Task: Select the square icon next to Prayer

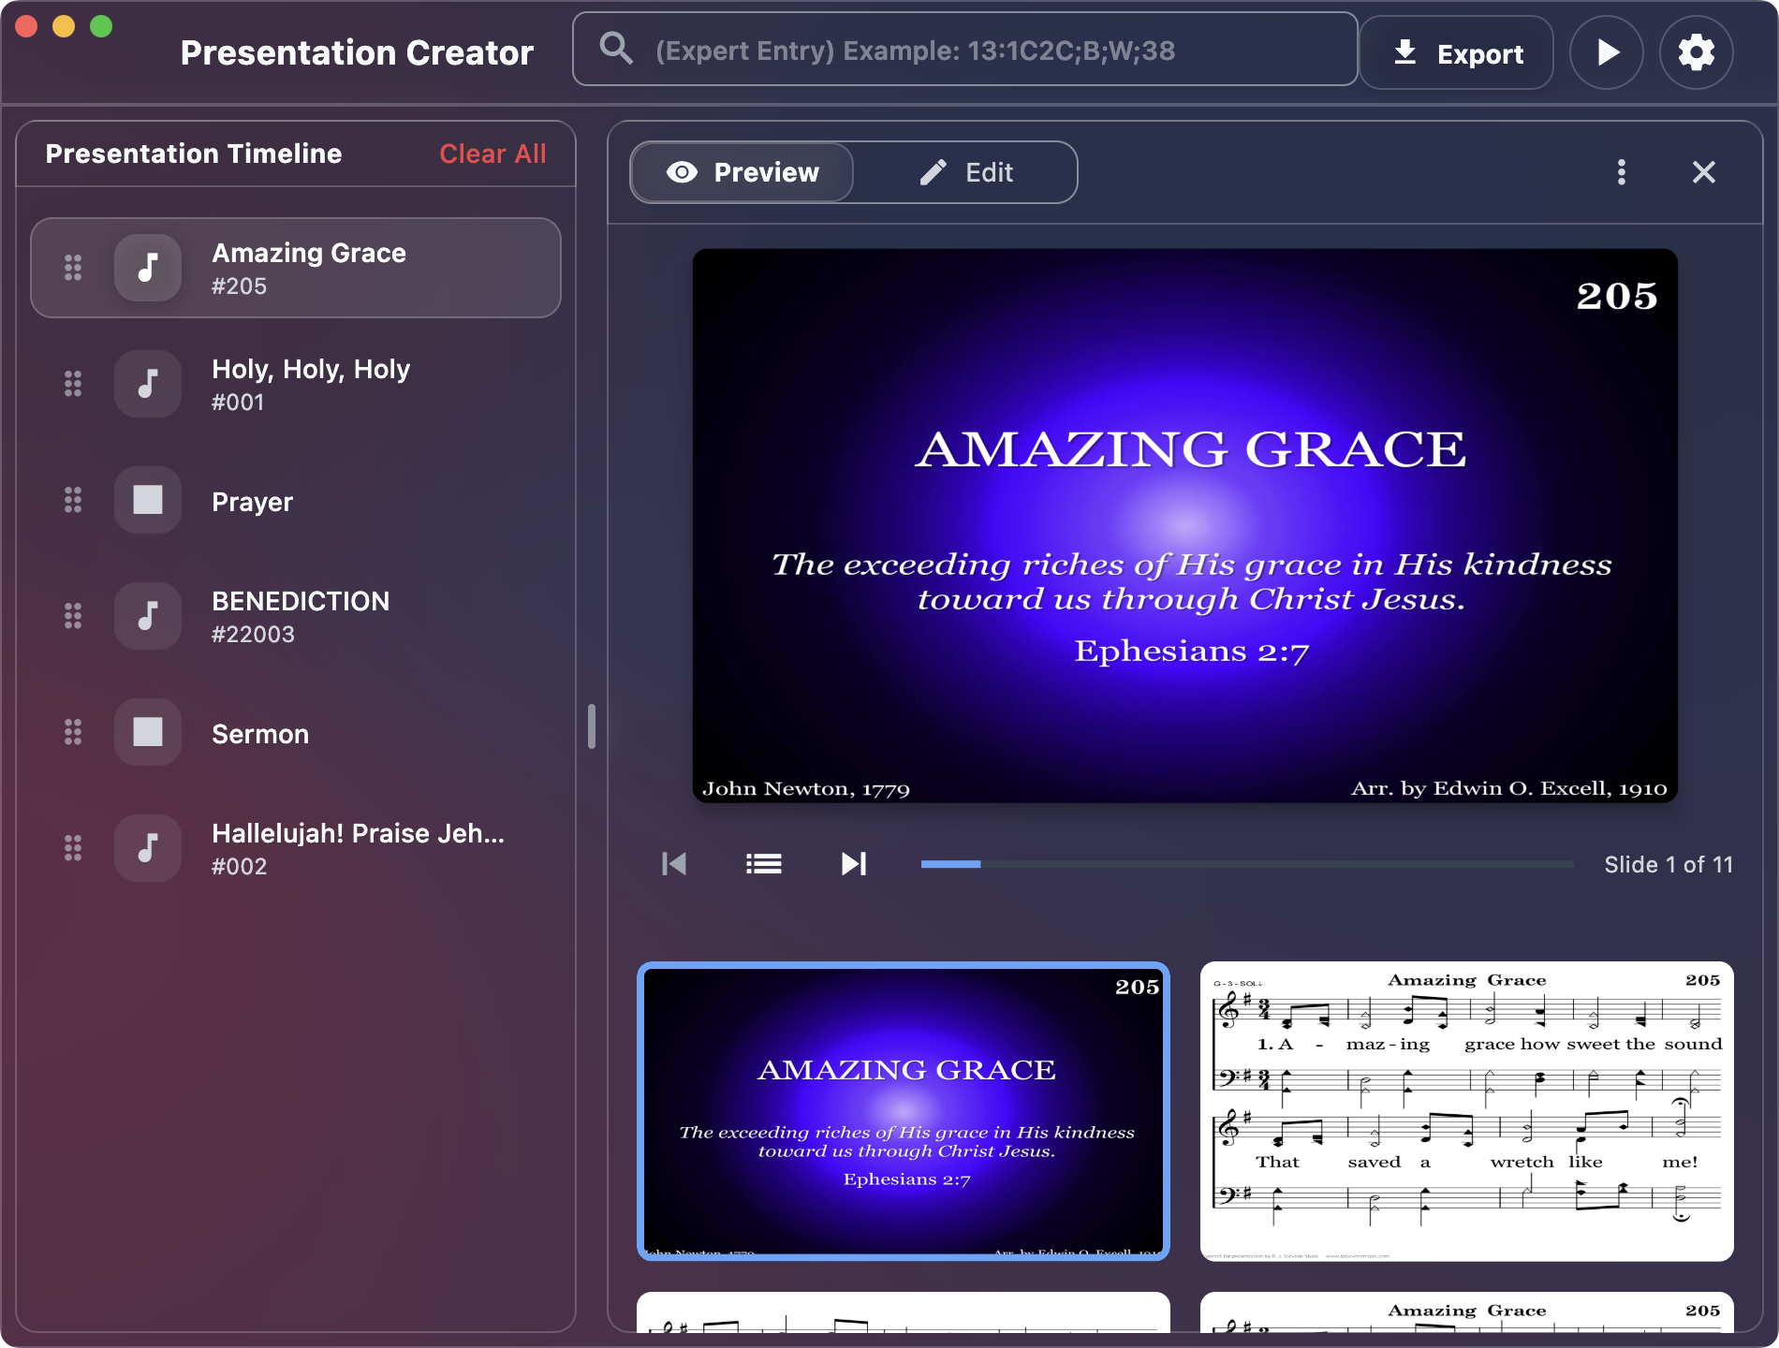Action: point(148,500)
